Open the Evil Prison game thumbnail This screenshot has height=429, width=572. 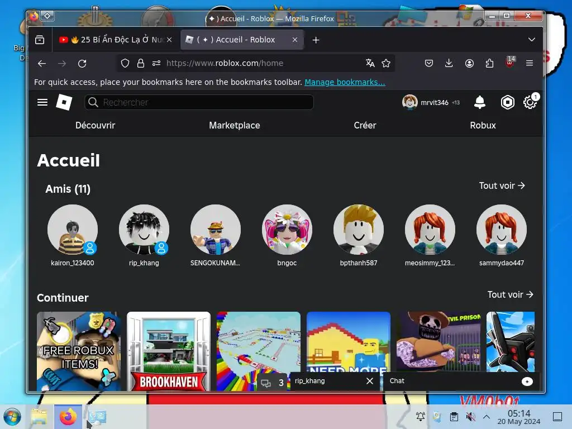(438, 341)
